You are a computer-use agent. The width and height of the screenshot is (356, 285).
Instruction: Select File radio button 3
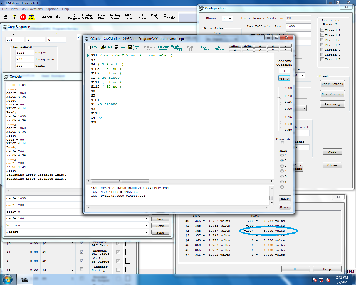coord(282,166)
